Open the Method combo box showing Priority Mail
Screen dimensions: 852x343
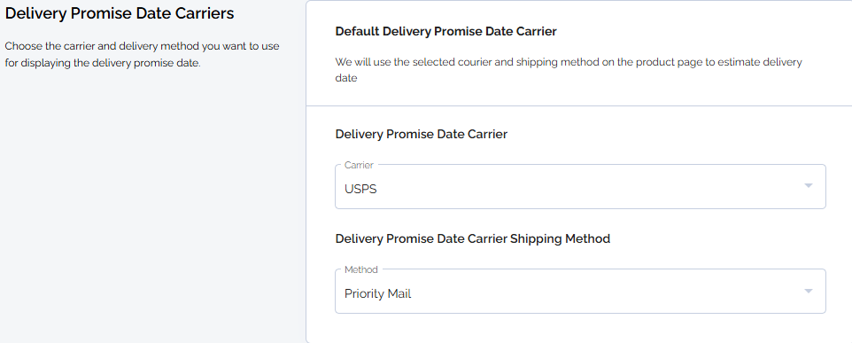tap(580, 292)
